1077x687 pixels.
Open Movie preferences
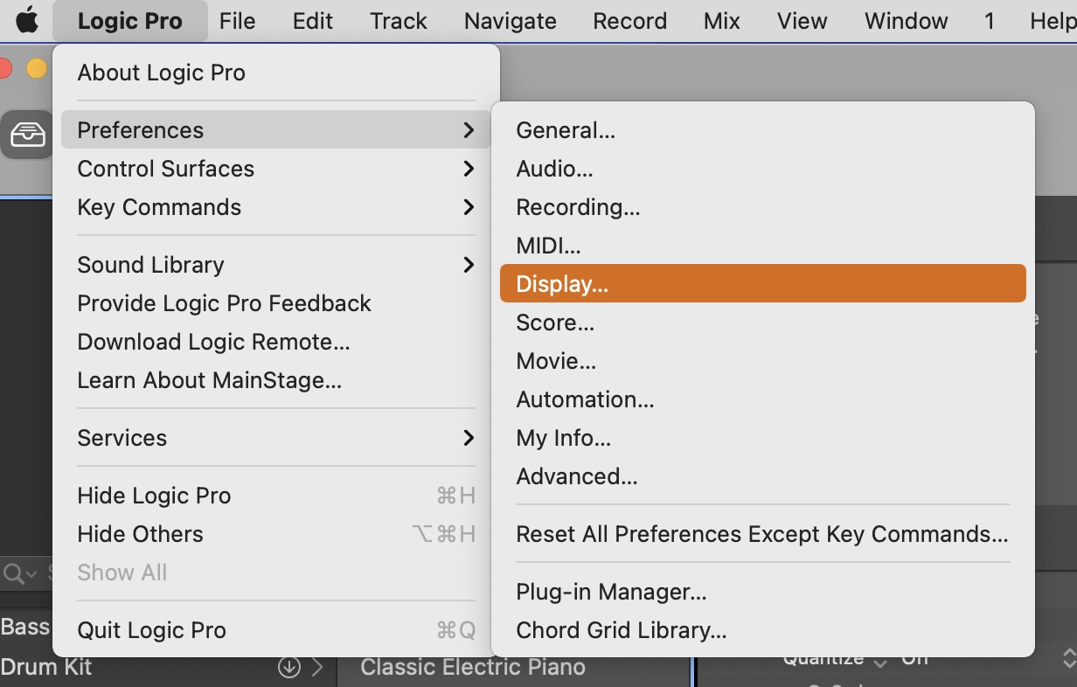pyautogui.click(x=762, y=361)
